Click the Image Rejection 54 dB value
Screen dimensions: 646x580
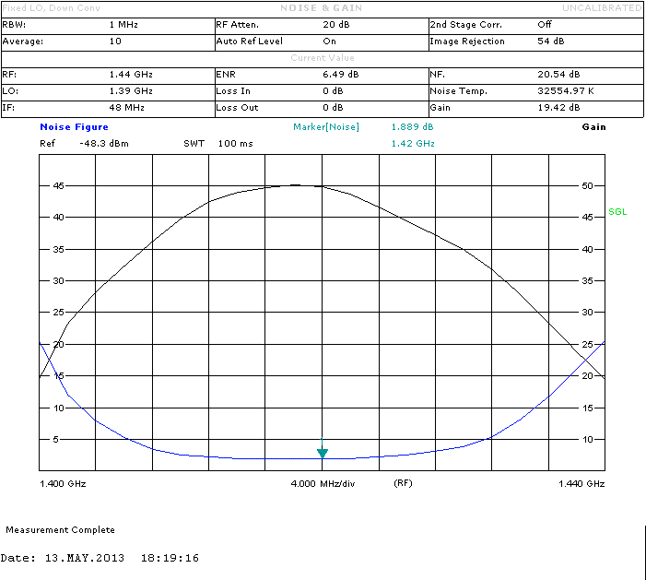click(x=553, y=41)
